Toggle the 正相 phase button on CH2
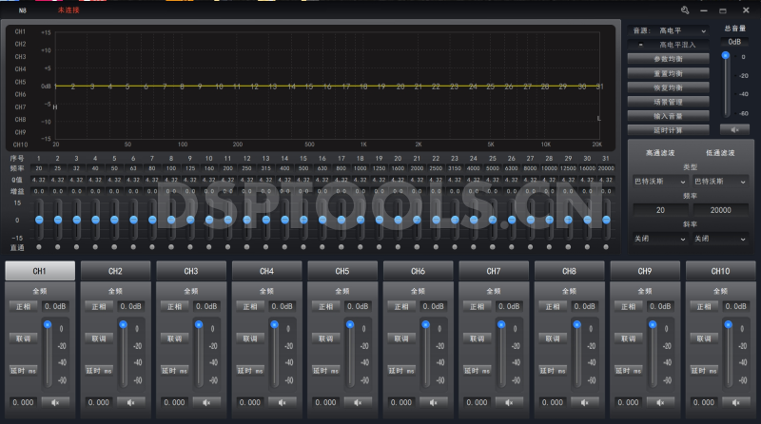Viewport: 761px width, 424px height. point(97,306)
